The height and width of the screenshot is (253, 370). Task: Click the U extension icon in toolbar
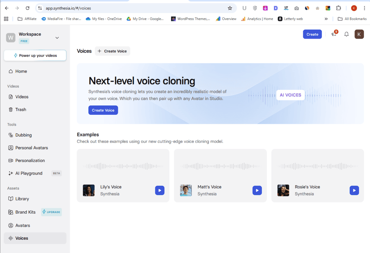244,8
